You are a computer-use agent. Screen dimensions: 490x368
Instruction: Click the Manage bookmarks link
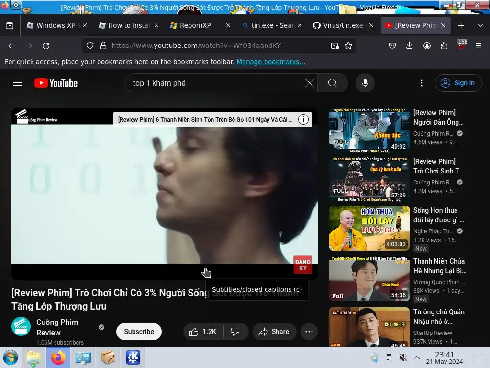(271, 62)
